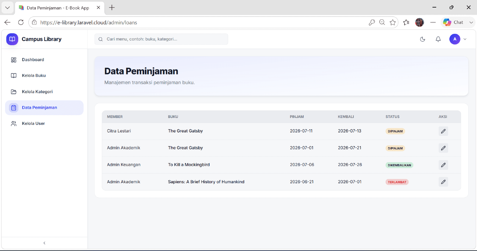Click the DIPINJAM badge dated 2026-07-01
477x251 pixels.
[395, 148]
